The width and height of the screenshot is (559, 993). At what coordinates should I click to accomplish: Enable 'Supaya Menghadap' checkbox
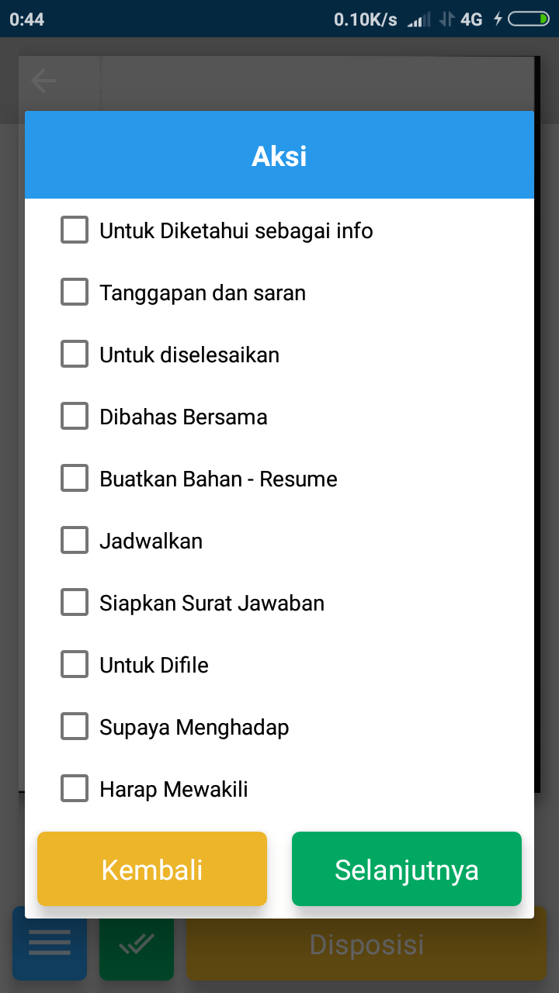pos(75,727)
